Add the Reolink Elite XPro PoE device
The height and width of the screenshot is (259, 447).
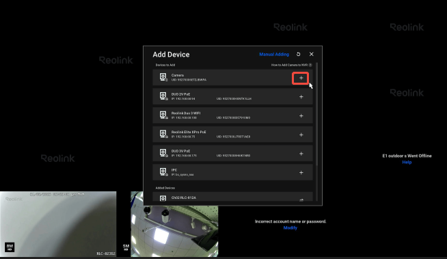pyautogui.click(x=301, y=135)
